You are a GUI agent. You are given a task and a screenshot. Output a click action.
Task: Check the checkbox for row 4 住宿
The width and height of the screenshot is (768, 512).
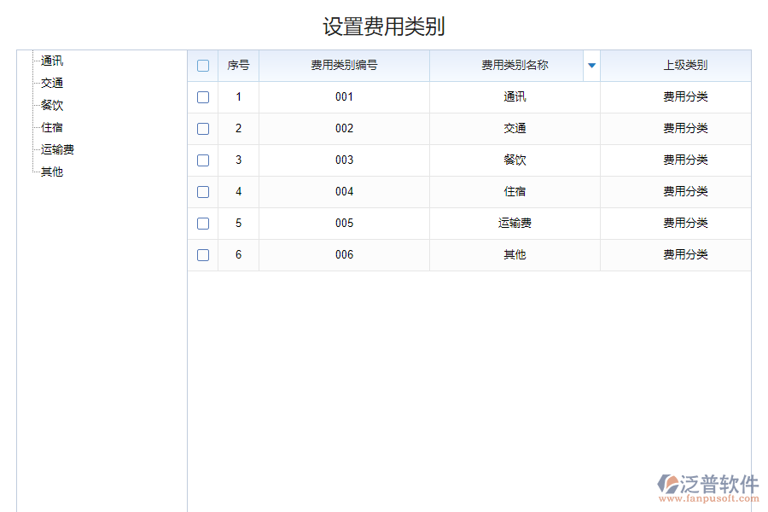pos(203,192)
